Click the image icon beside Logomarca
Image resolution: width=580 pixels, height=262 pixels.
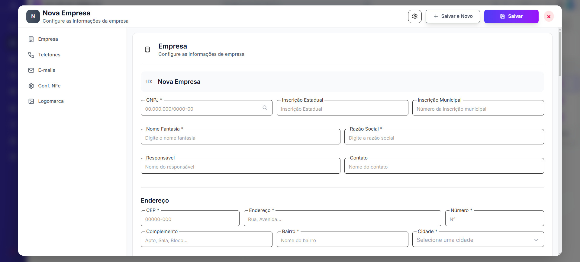31,101
